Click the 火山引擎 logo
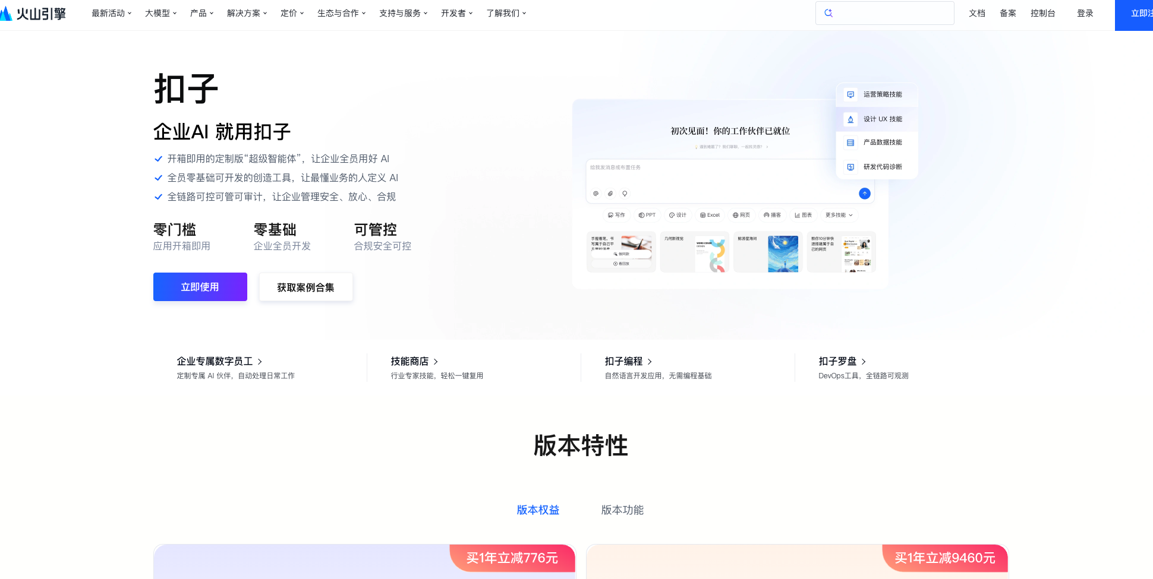Image resolution: width=1153 pixels, height=579 pixels. coord(33,13)
